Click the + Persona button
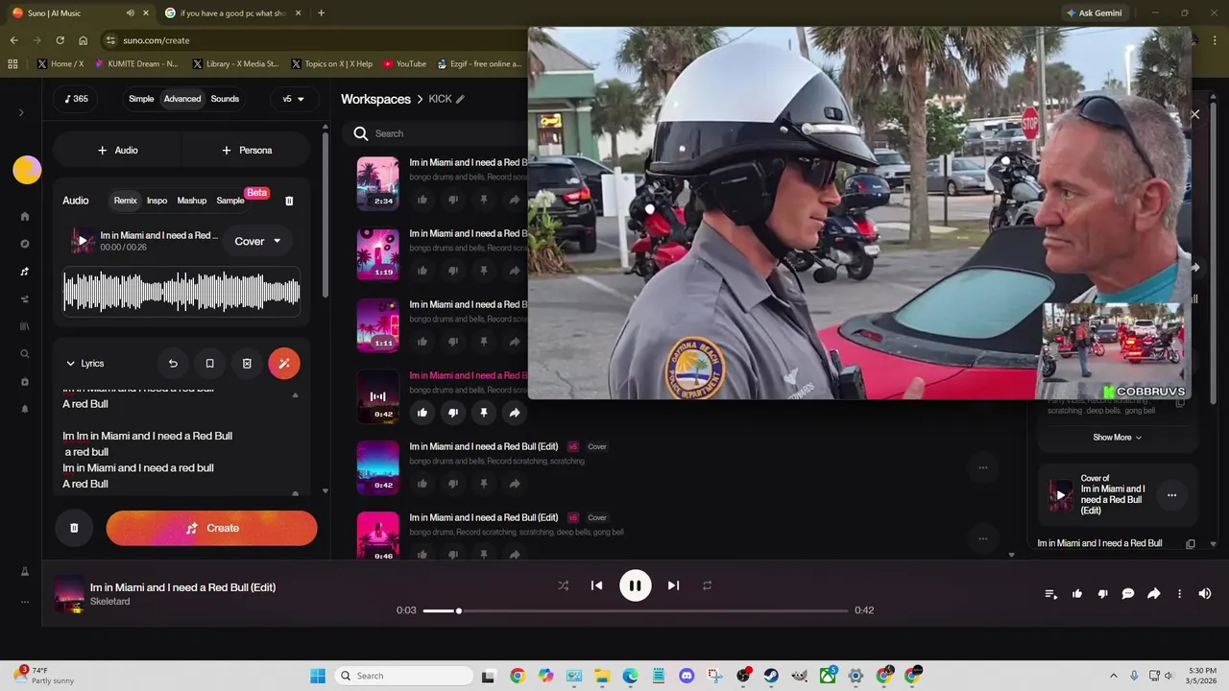This screenshot has width=1229, height=691. click(x=246, y=150)
